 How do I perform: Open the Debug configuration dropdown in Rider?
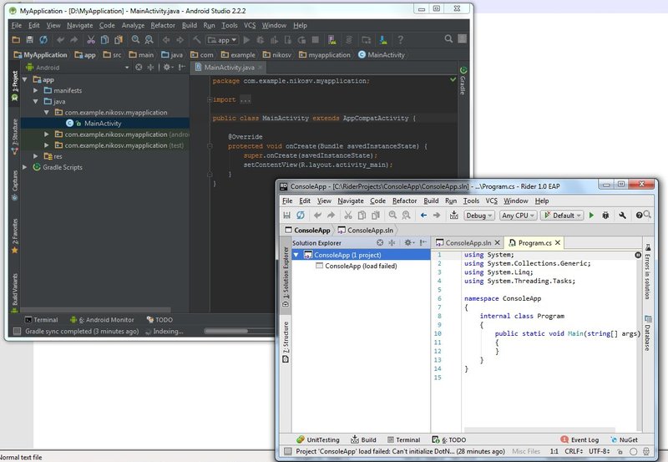click(x=478, y=216)
